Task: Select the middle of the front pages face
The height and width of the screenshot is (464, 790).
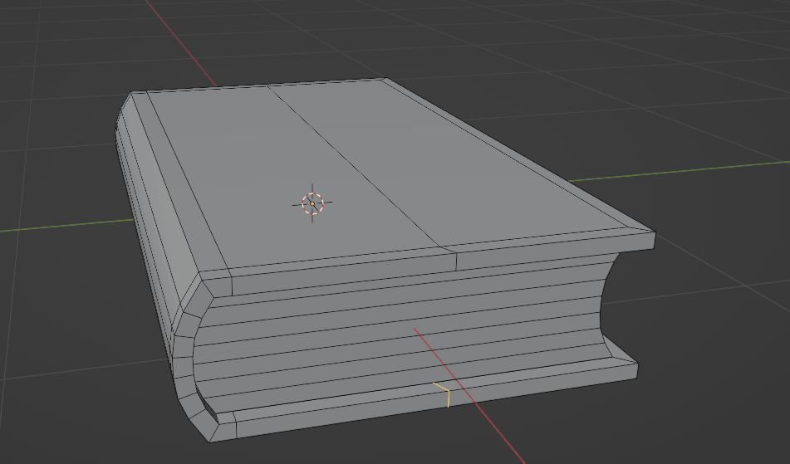Action: (x=399, y=332)
